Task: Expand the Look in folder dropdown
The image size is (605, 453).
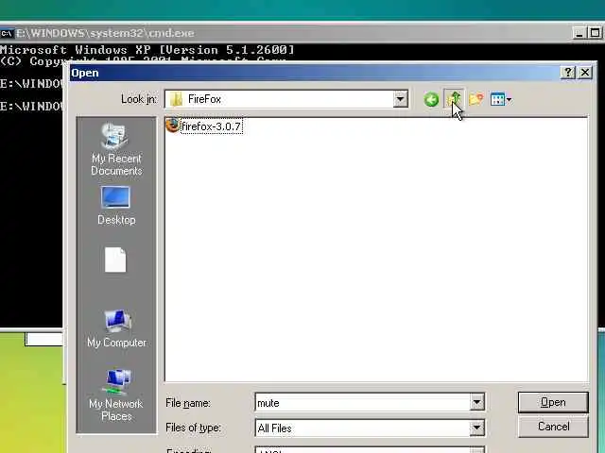Action: pyautogui.click(x=401, y=99)
